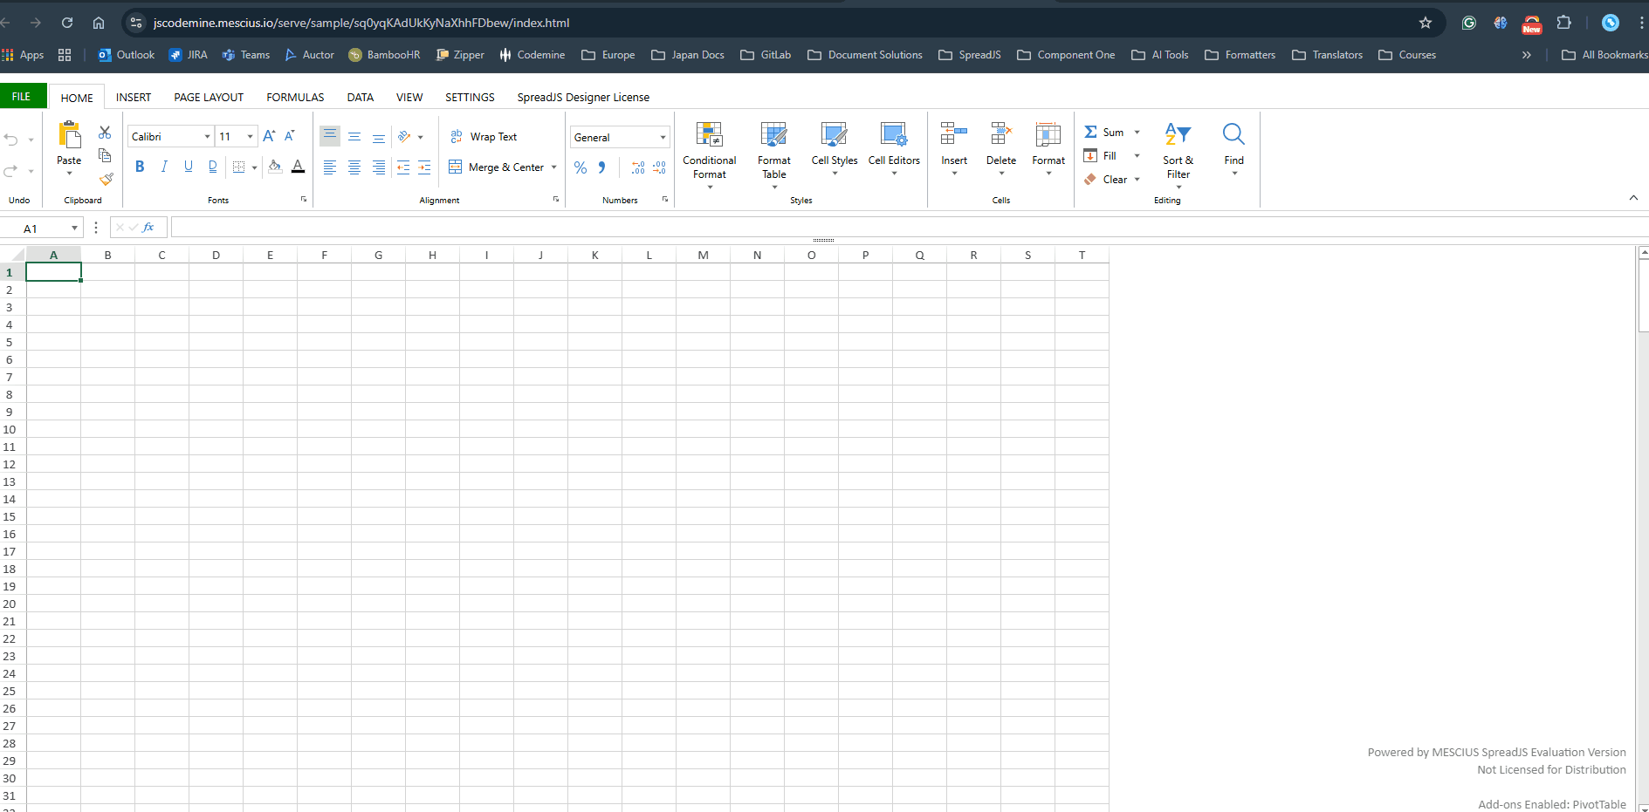Toggle top vertical alignment
Viewport: 1649px width, 812px height.
(x=330, y=136)
